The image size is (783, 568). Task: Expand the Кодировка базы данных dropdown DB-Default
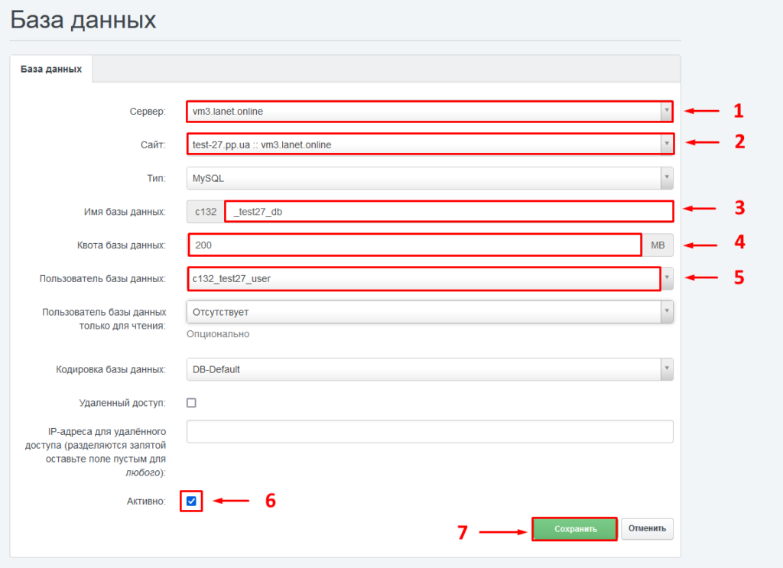(x=428, y=369)
